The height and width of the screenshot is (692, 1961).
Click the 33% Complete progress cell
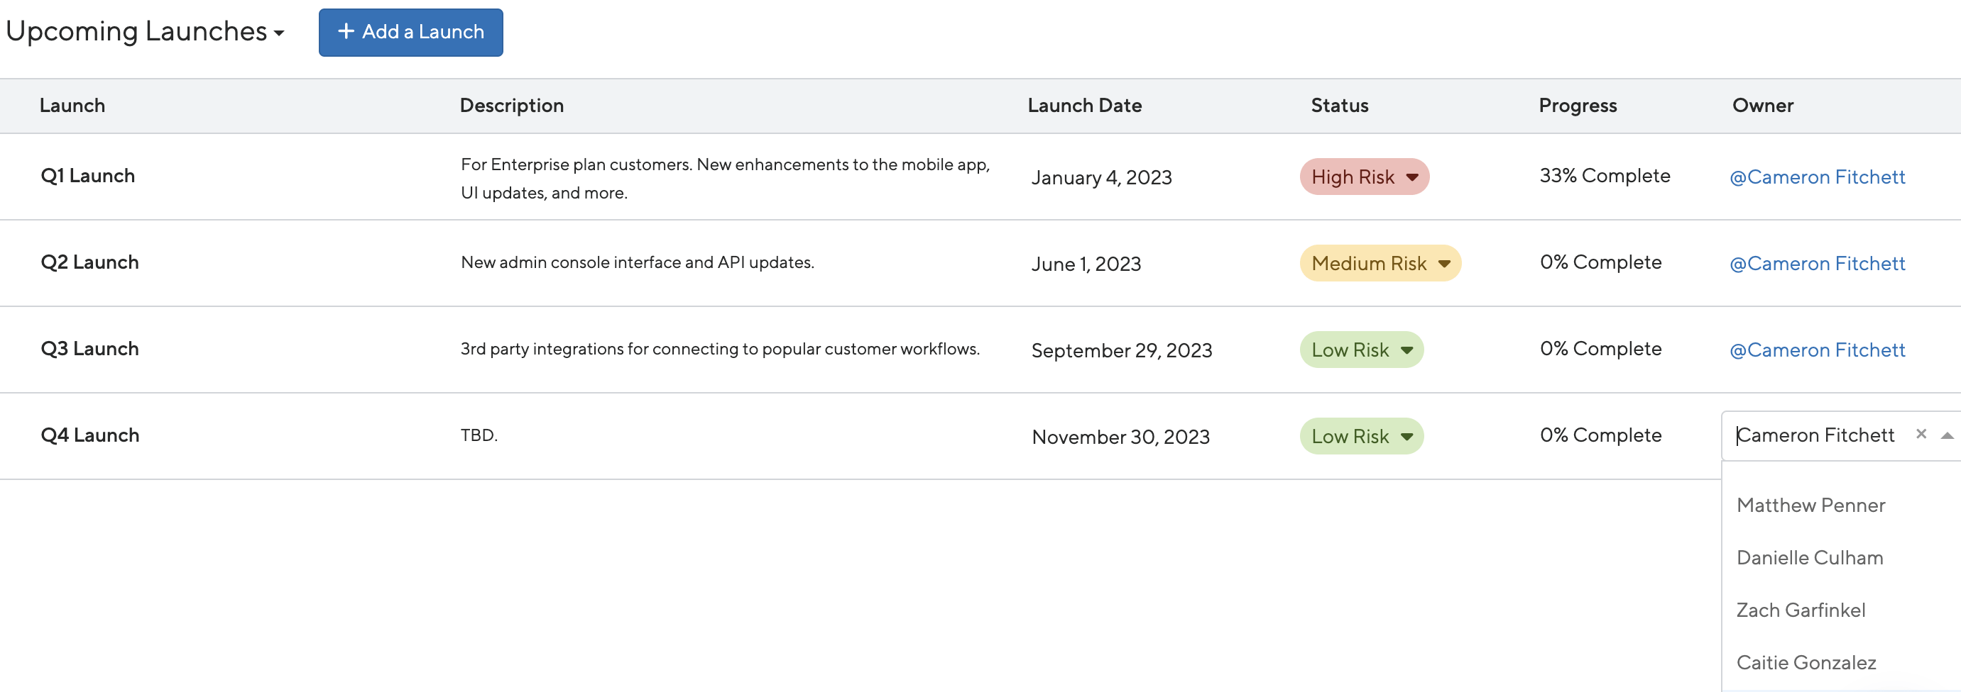coord(1604,176)
